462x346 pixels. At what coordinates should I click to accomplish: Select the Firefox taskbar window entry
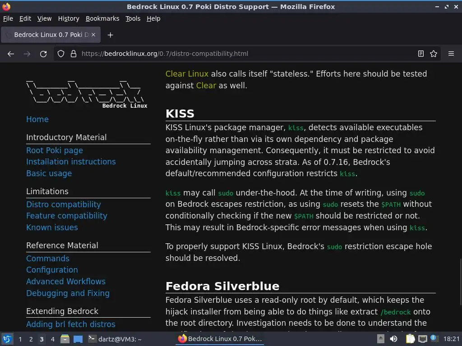pyautogui.click(x=220, y=339)
